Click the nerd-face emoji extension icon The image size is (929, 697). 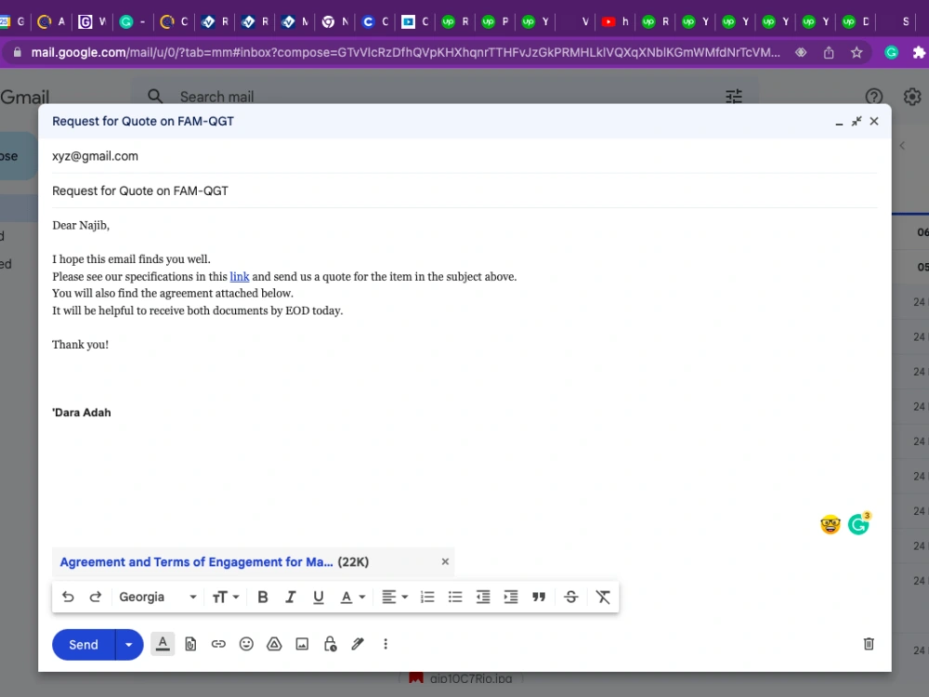point(831,524)
